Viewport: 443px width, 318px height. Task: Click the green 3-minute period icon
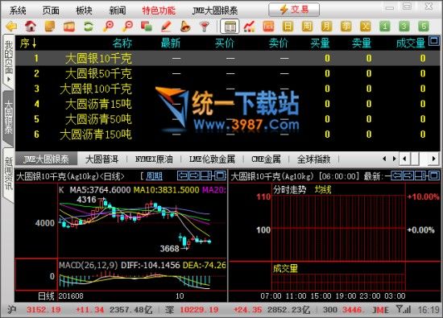coord(404,27)
